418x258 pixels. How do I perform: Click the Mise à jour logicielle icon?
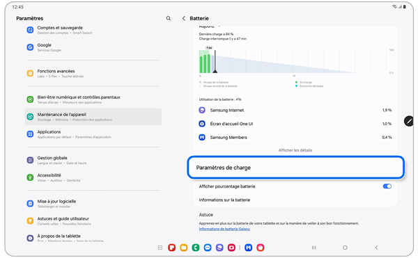click(30, 204)
